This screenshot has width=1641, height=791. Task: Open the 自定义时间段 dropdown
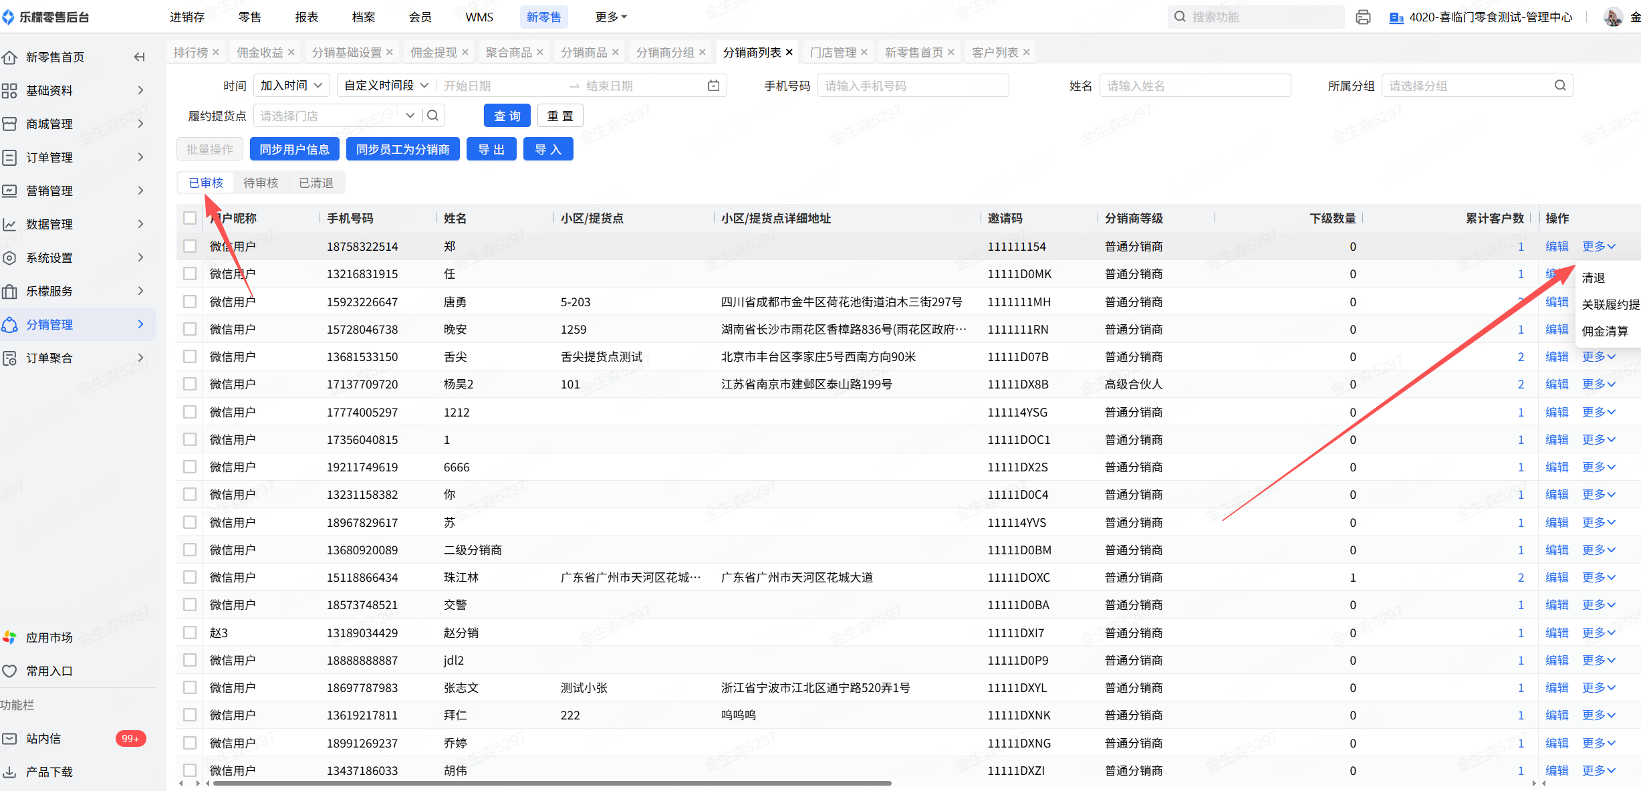click(386, 86)
